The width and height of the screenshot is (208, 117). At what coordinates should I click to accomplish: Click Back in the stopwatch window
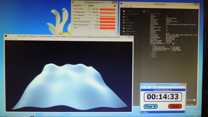tap(145, 112)
